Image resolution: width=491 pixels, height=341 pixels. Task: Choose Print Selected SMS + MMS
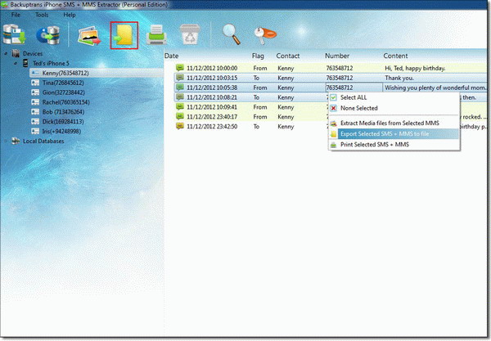click(394, 145)
